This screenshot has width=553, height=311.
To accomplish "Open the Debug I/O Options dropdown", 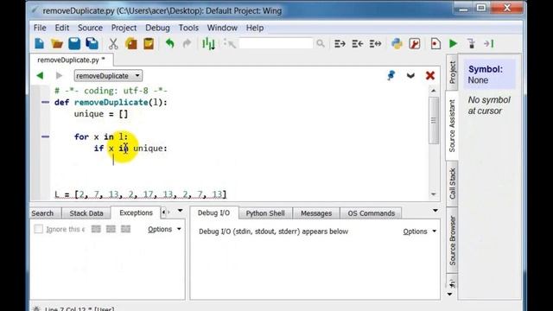I will click(420, 232).
